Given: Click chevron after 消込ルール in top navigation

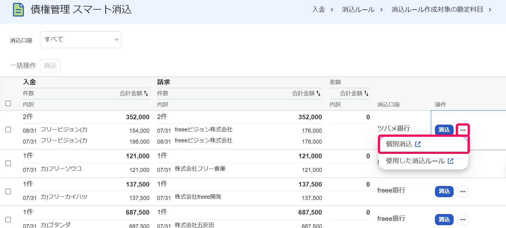Looking at the screenshot, I should pos(381,10).
